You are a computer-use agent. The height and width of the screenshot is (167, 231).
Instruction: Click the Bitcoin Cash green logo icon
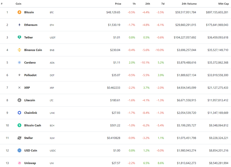[19, 125]
